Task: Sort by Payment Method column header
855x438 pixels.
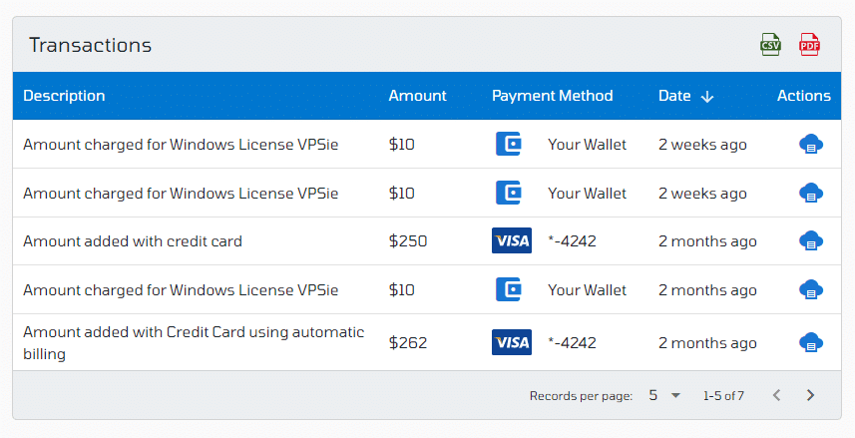Action: (x=552, y=96)
